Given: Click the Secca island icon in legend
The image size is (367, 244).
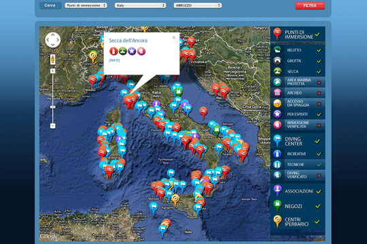Looking at the screenshot, I should (x=277, y=71).
